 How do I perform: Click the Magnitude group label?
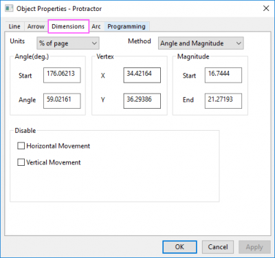(193, 56)
